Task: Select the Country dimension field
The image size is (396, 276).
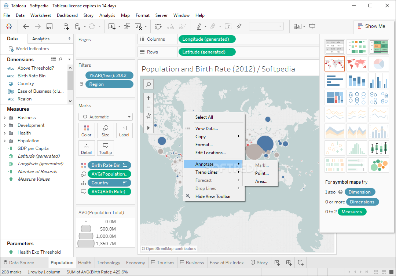Action: pos(26,84)
